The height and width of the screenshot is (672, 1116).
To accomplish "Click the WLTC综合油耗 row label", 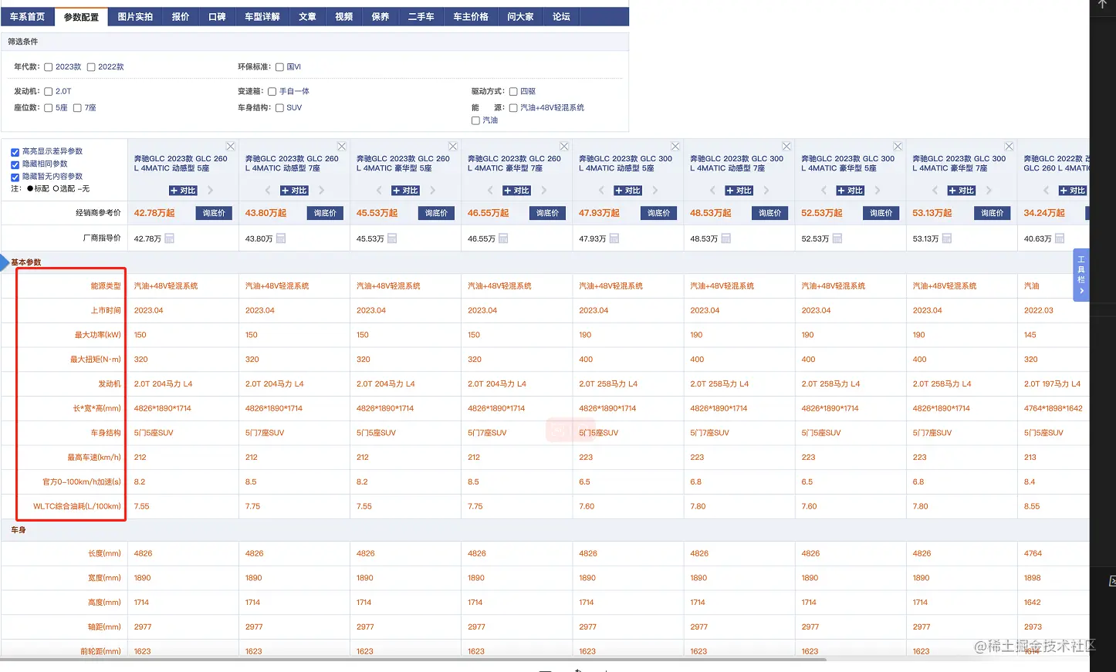I will pos(77,507).
